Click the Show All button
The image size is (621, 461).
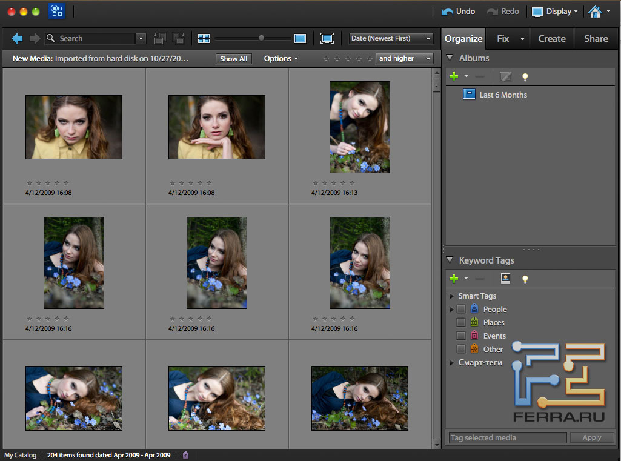click(x=233, y=59)
